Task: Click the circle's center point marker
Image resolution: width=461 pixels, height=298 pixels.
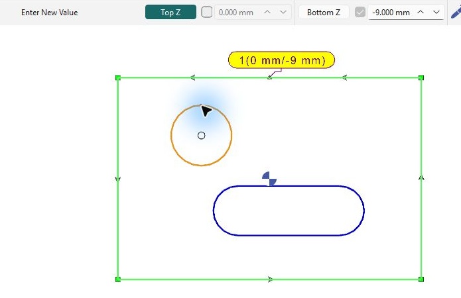Action: point(202,135)
